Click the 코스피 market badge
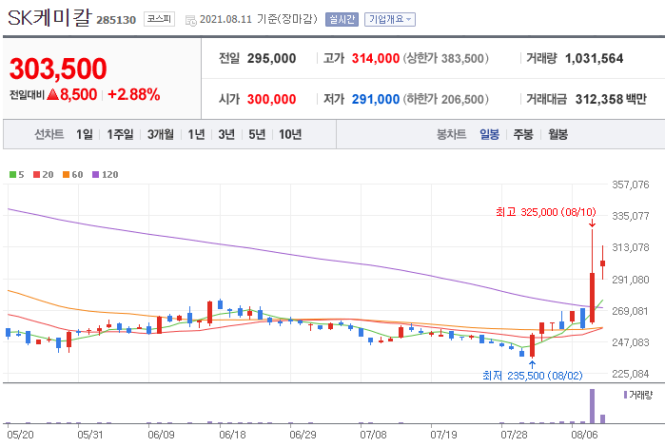 tap(159, 19)
